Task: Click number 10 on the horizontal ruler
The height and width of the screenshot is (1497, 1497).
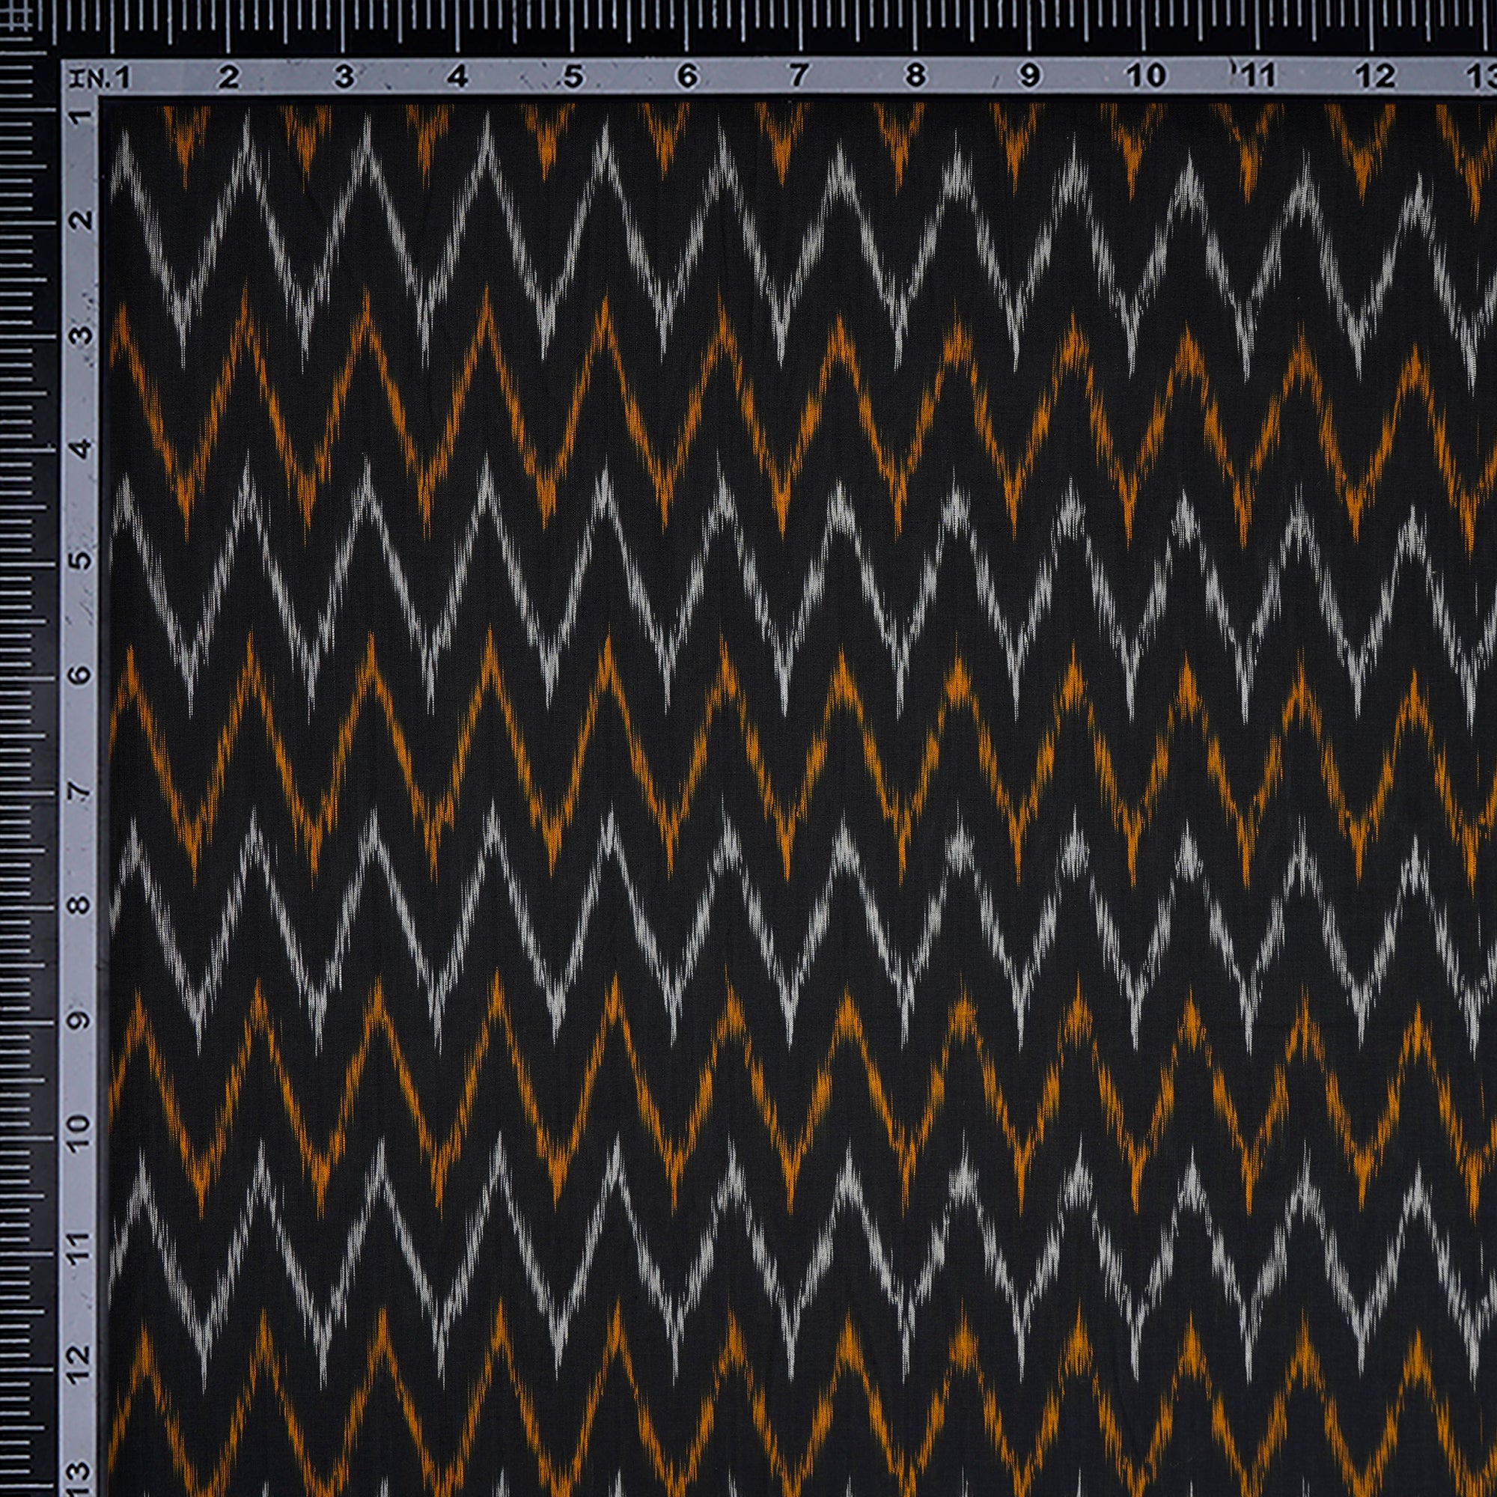Action: tap(1145, 76)
